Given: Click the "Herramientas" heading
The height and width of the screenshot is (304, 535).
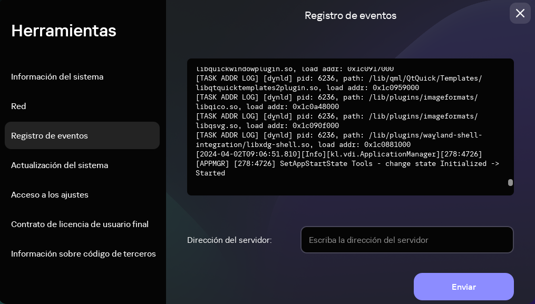Looking at the screenshot, I should coord(63,31).
